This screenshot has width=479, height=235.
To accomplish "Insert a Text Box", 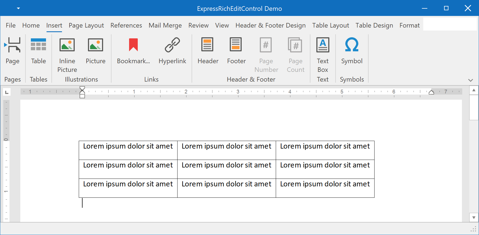I will (x=323, y=45).
